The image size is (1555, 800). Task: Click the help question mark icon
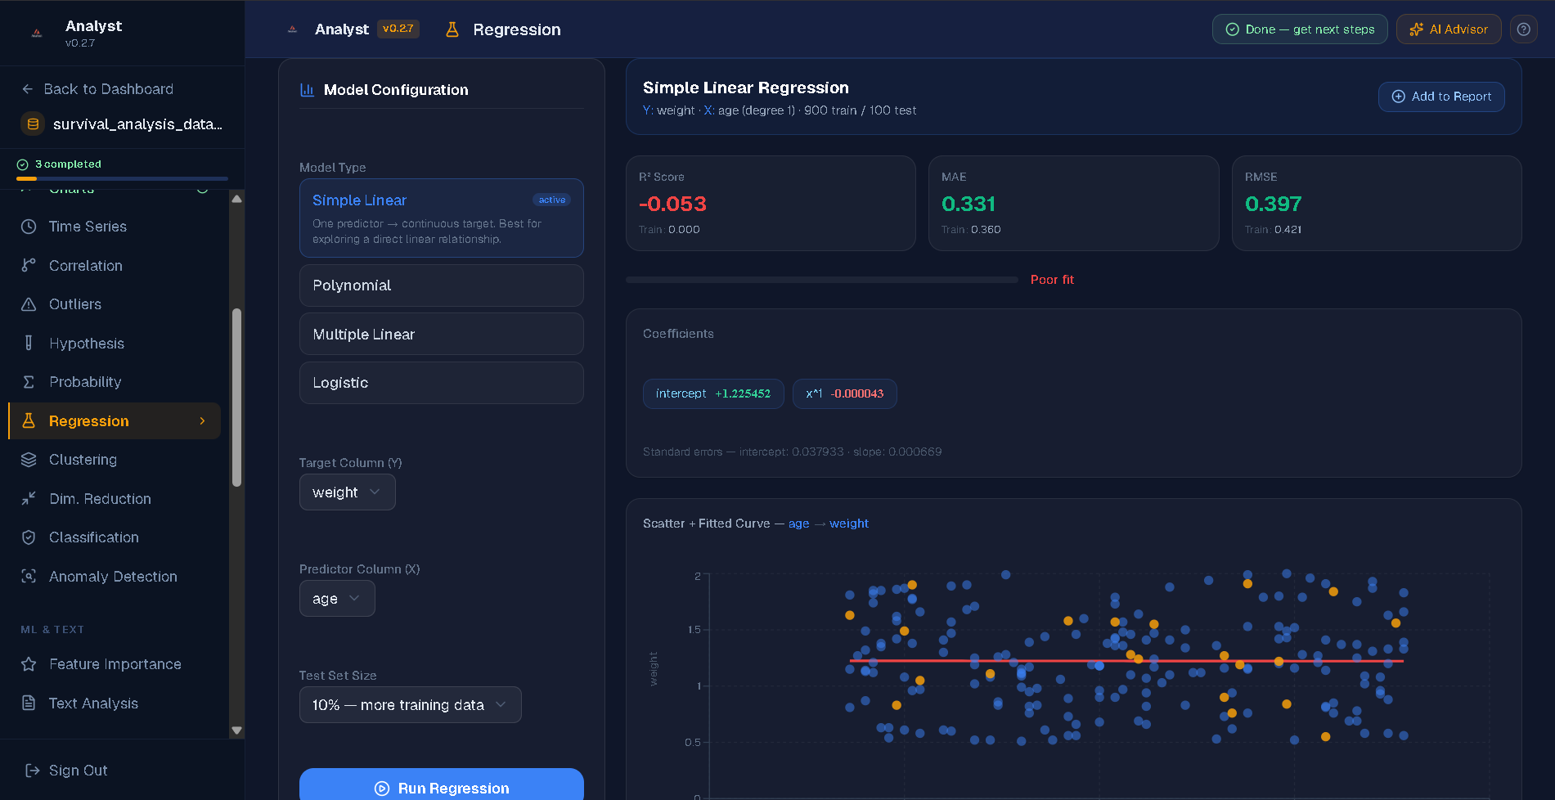tap(1523, 29)
